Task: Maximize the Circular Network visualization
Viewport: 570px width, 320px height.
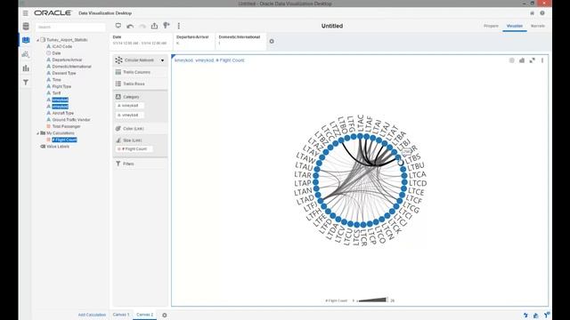Action: (x=532, y=60)
